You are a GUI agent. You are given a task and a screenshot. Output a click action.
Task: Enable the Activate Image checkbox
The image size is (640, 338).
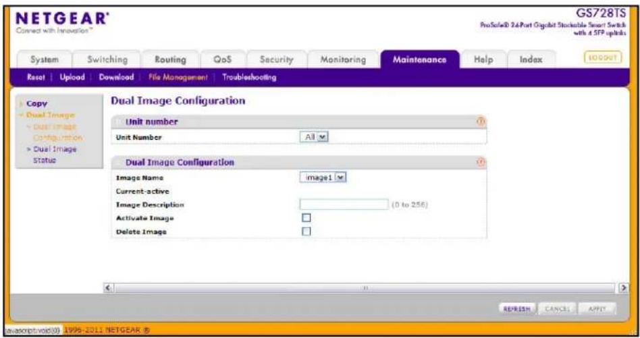[x=306, y=218]
